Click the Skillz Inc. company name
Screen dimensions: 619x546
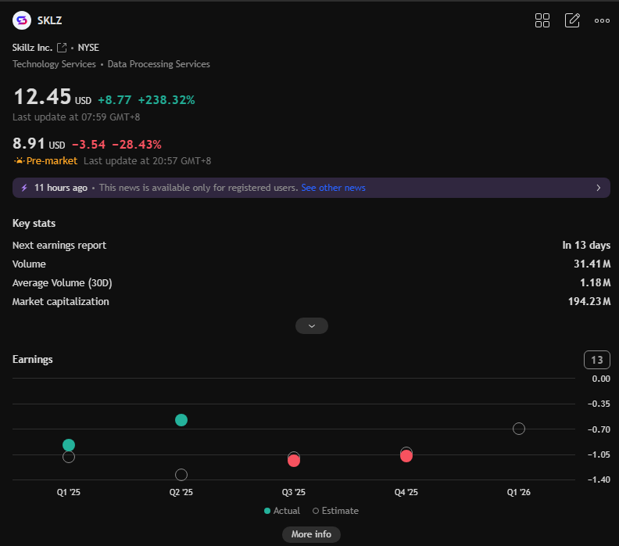click(x=32, y=48)
